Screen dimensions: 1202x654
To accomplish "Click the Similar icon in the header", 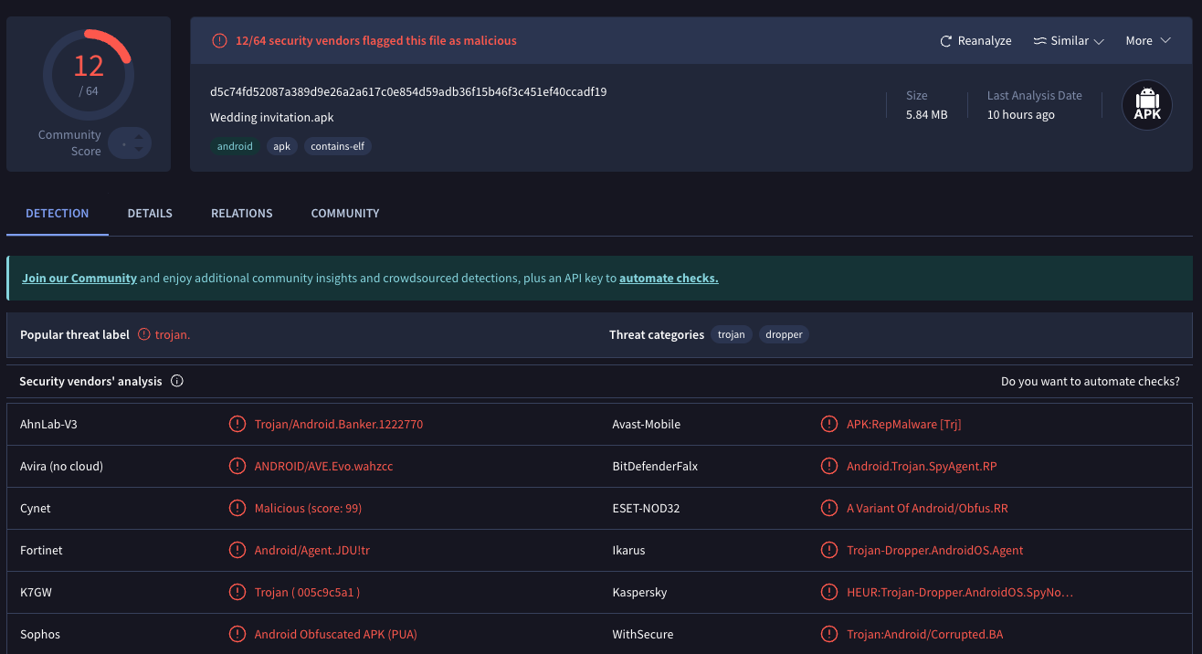I will (1039, 41).
